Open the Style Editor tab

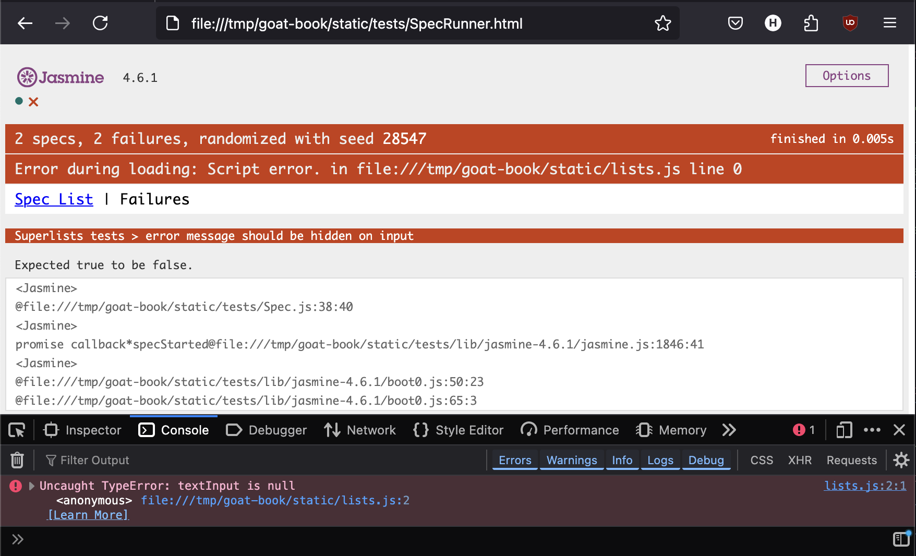(458, 430)
